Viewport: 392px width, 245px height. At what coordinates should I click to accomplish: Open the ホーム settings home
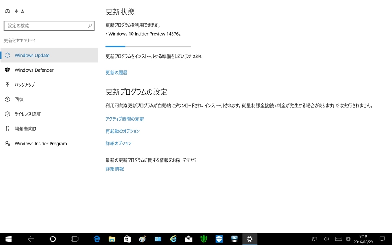tap(15, 11)
